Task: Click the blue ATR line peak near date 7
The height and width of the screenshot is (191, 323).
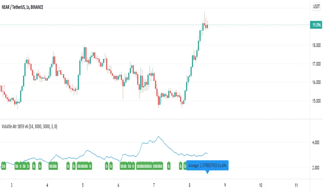Action: pos(158,136)
